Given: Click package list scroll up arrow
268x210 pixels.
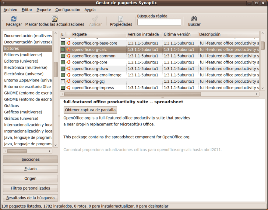Looking at the screenshot, I should coord(263,33).
